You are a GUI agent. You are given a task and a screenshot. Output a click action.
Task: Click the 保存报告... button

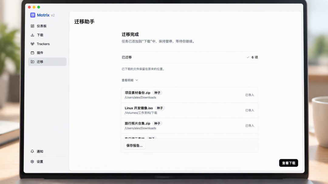coord(135,146)
